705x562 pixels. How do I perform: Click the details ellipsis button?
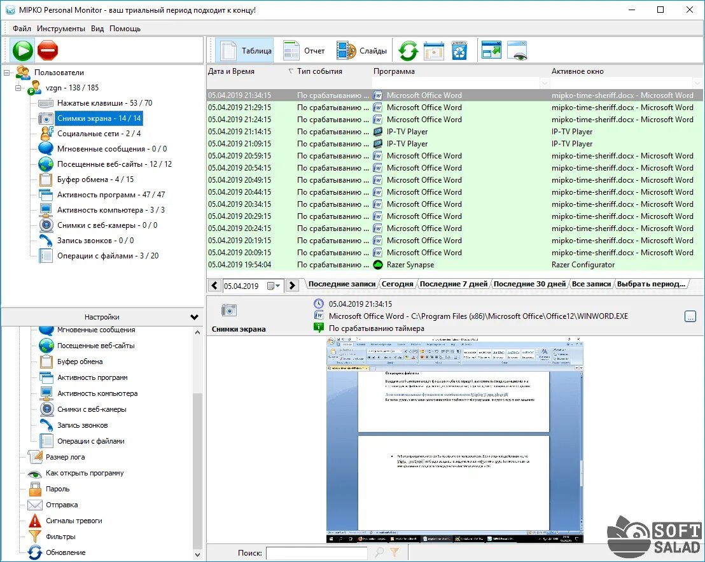pos(690,316)
